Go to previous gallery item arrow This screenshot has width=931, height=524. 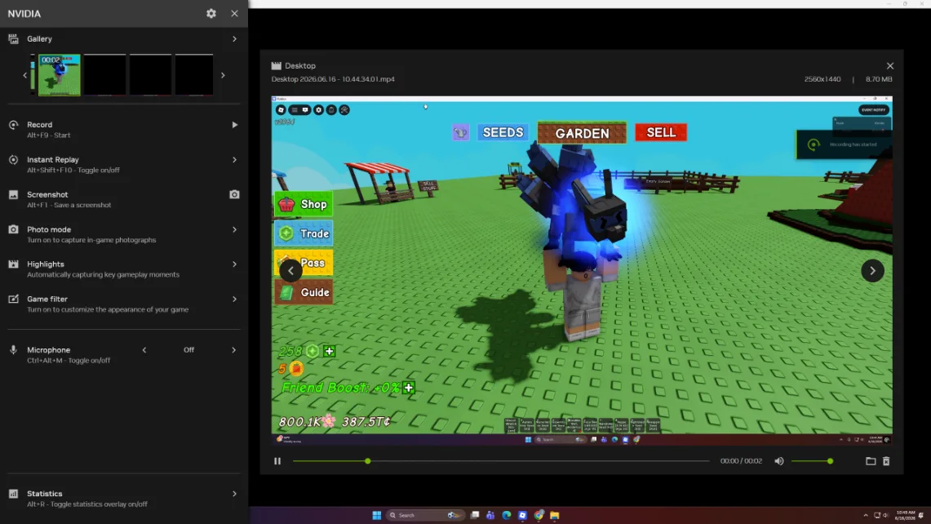point(291,271)
